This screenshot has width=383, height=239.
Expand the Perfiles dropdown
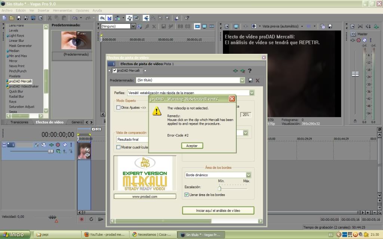252,93
